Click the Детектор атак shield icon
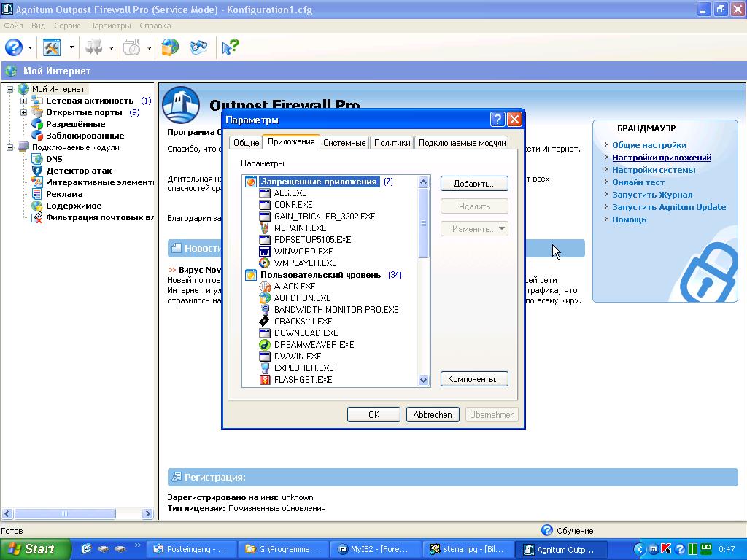Screen dimensions: 747x560 (37, 171)
